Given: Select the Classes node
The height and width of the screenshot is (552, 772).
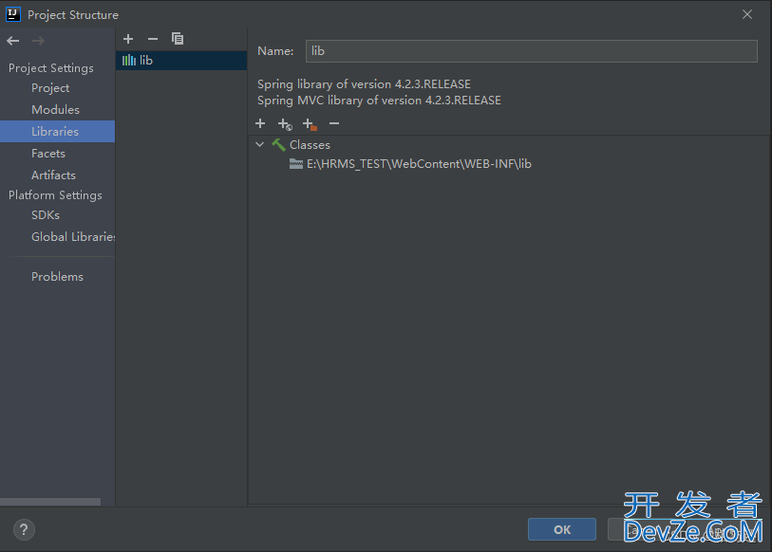Looking at the screenshot, I should click(310, 145).
